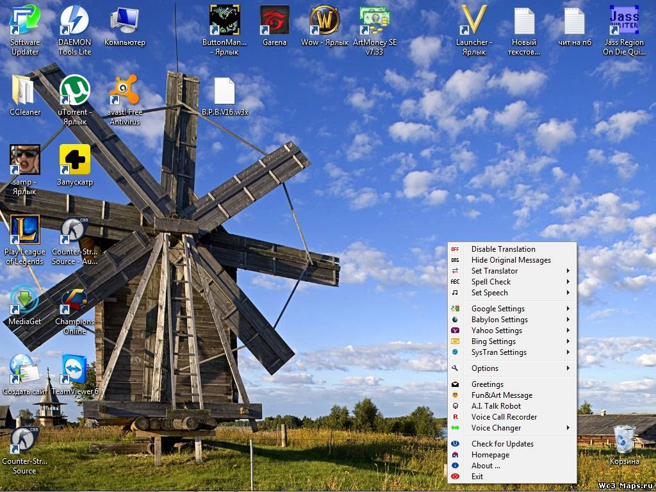
Task: Click the avast! Free Antivirus icon
Action: click(125, 90)
